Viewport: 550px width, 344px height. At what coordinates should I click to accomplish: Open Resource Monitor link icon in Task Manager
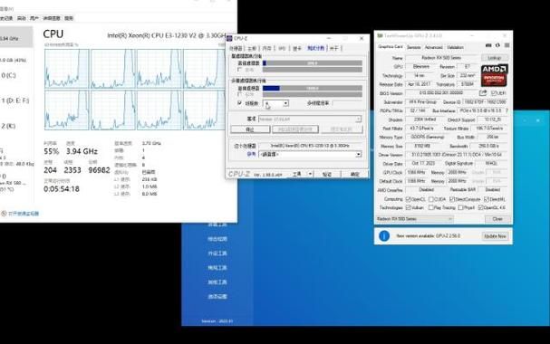[x=4, y=214]
